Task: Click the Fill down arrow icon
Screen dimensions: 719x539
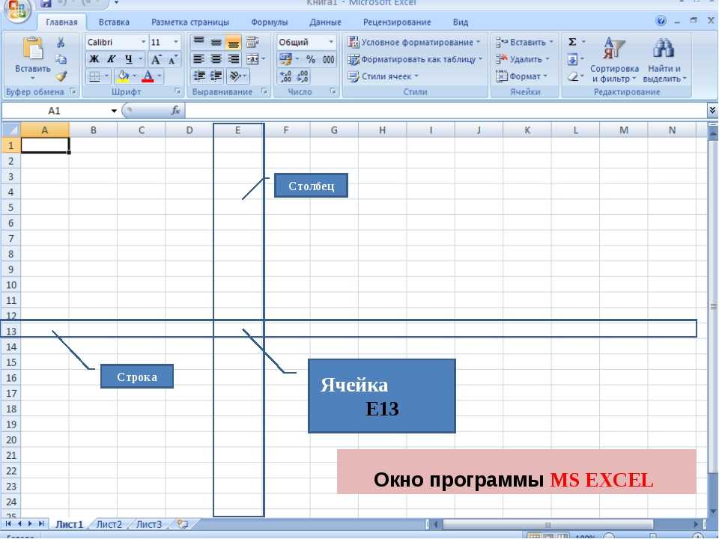Action: click(572, 60)
